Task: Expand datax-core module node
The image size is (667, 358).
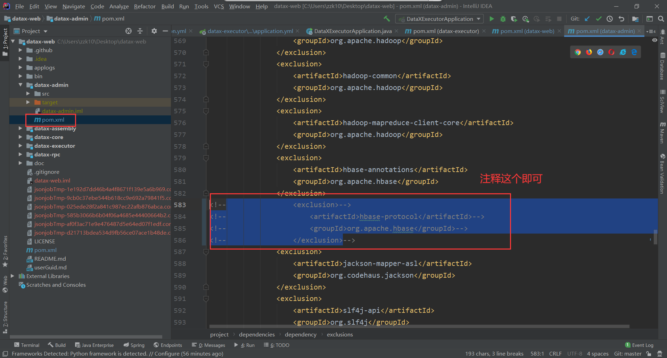Action: click(x=20, y=137)
